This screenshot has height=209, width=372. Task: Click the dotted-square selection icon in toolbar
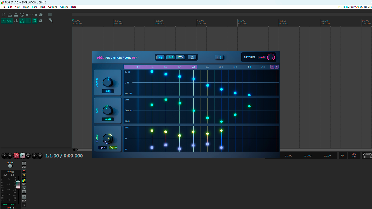tap(50, 14)
